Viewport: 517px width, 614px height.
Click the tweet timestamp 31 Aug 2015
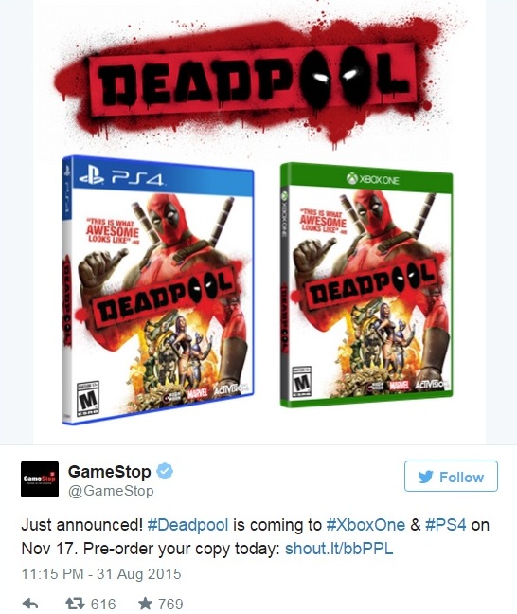(x=101, y=573)
